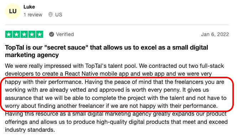
Task: Open the 'TopTal is our secret sauce' review title
Action: click(106, 47)
